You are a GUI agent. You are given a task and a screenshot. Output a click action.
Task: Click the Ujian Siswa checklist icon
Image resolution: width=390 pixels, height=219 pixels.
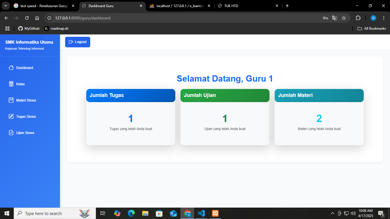(11, 133)
